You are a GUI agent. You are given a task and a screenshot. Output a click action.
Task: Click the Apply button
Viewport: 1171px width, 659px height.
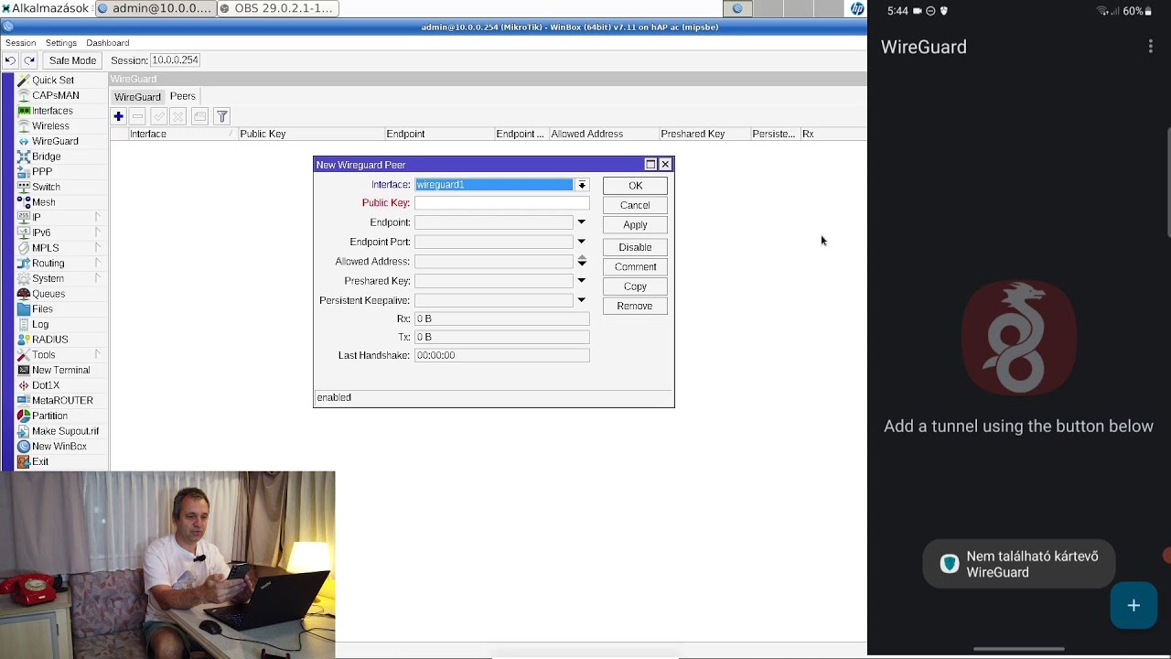pyautogui.click(x=635, y=225)
